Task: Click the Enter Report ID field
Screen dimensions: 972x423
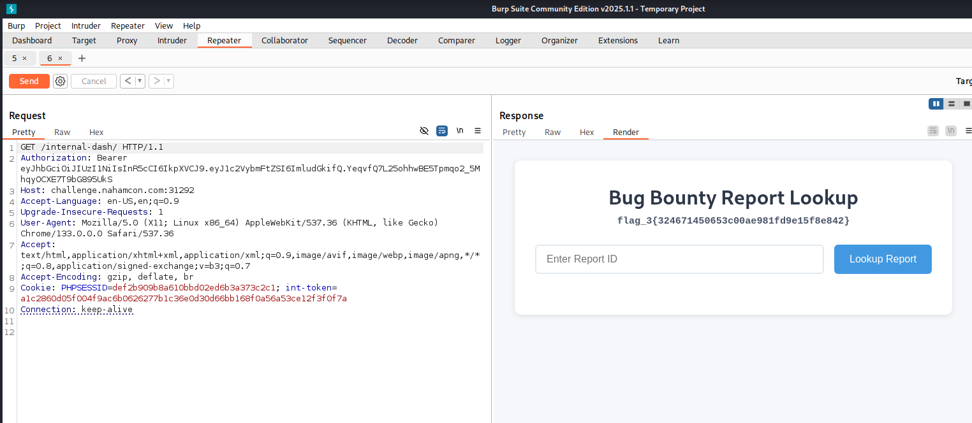Action: tap(679, 259)
